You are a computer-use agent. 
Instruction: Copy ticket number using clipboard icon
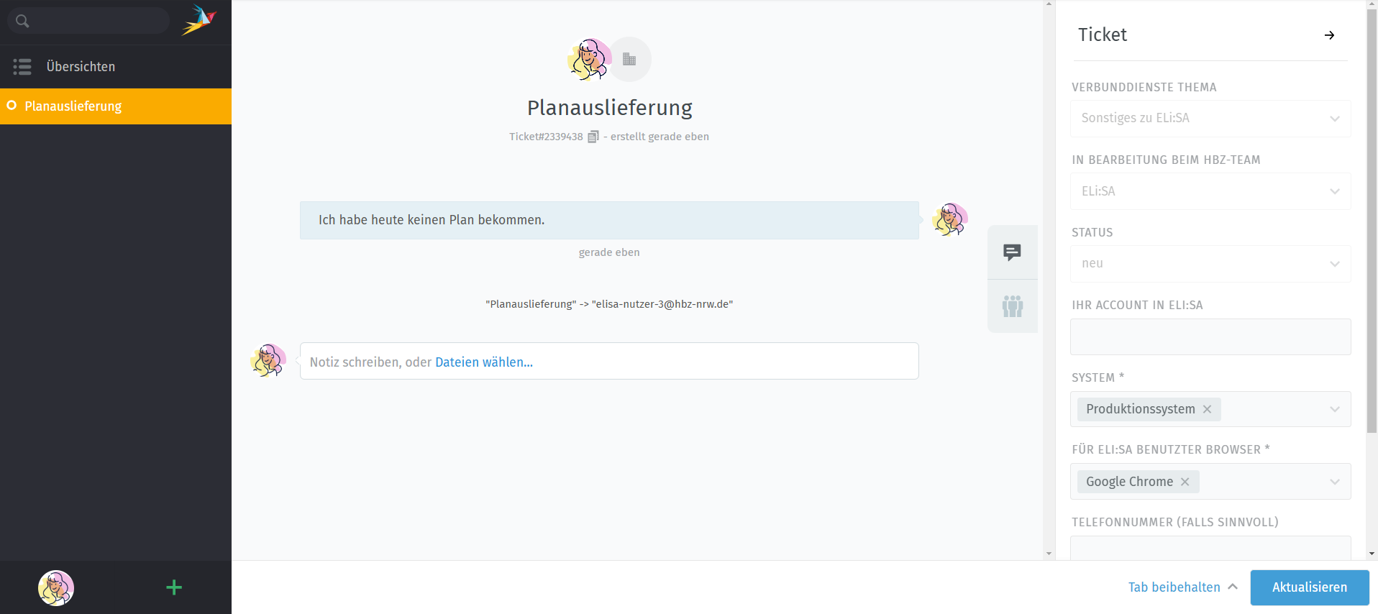[x=593, y=137]
